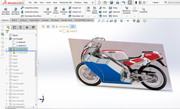Screen dimensions: 180x109
Task: Expand the Boss-Extrude2 tree node
Action: [x=7, y=94]
